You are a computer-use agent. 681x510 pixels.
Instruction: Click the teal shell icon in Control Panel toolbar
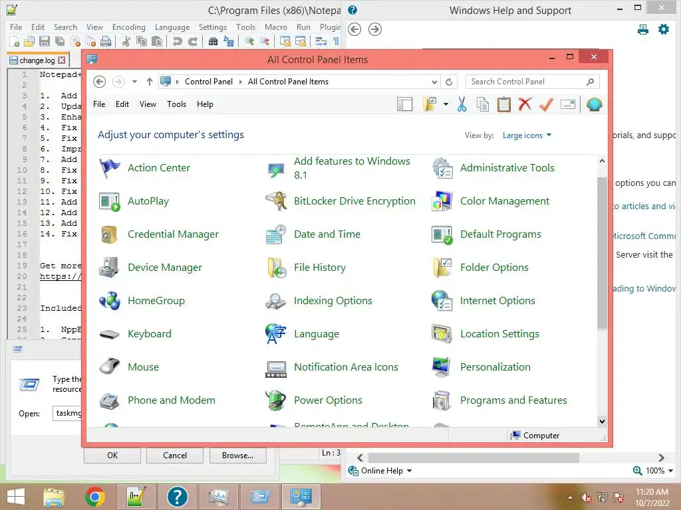(x=594, y=104)
